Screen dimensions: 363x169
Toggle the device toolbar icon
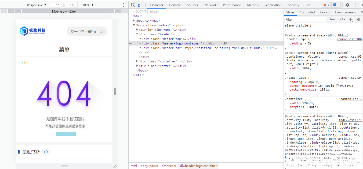[140, 5]
